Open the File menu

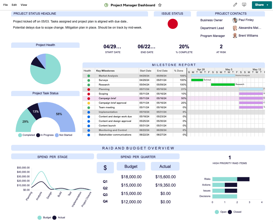pyautogui.click(x=5, y=5)
